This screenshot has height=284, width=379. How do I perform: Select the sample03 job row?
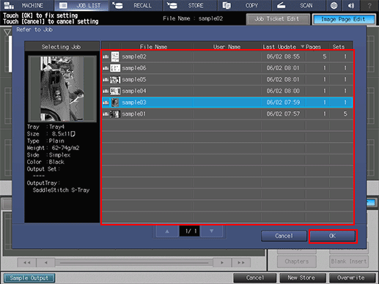(x=227, y=102)
